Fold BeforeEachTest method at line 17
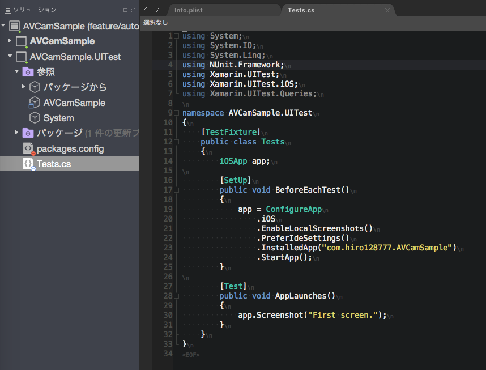 pyautogui.click(x=176, y=190)
